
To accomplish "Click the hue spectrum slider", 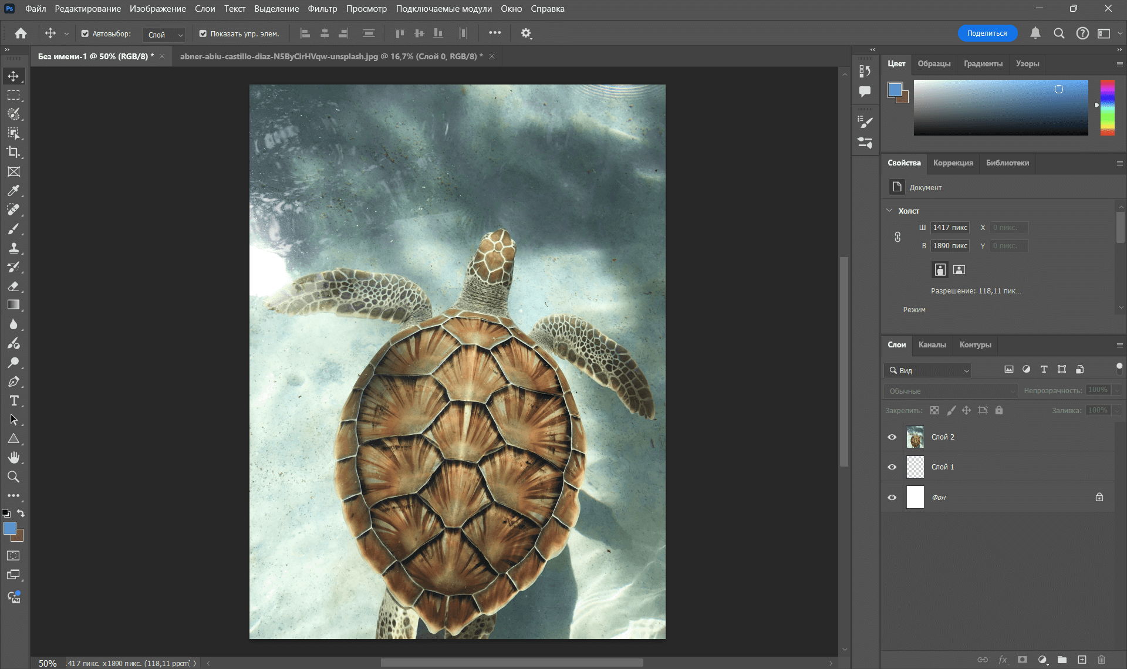I will 1107,107.
